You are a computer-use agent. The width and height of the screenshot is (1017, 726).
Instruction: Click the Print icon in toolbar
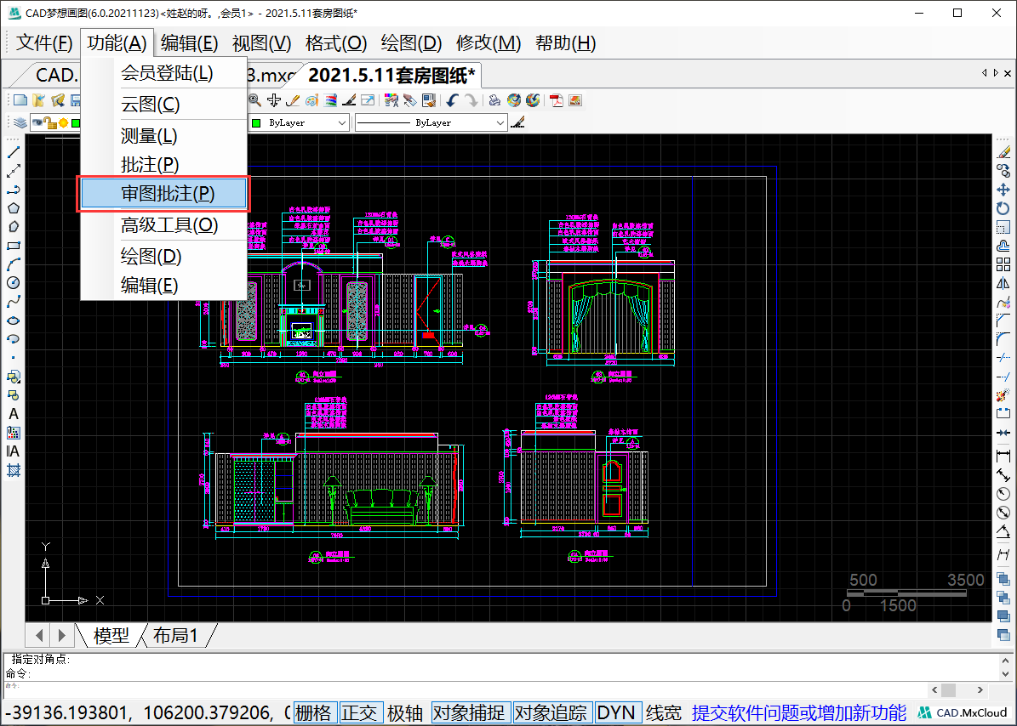point(494,100)
